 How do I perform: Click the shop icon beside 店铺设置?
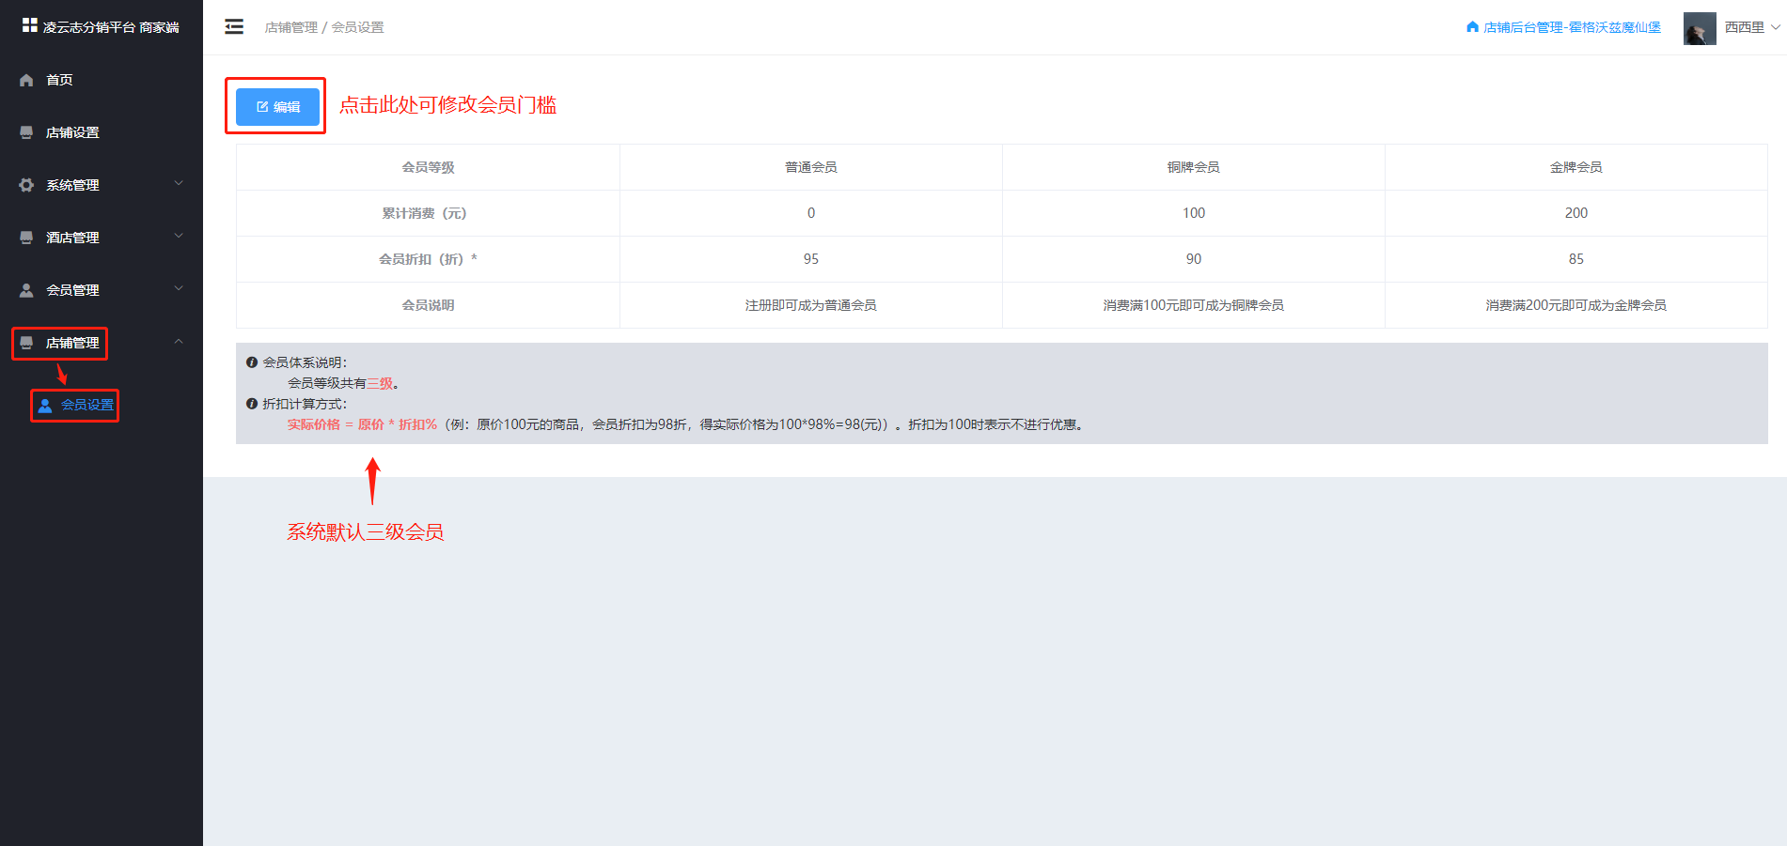tap(26, 132)
